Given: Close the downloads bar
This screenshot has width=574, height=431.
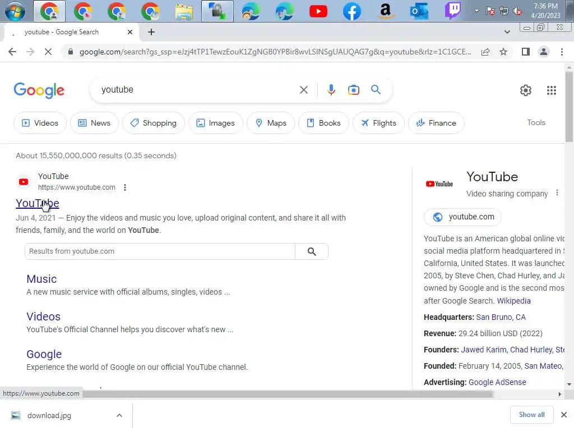Looking at the screenshot, I should [564, 415].
